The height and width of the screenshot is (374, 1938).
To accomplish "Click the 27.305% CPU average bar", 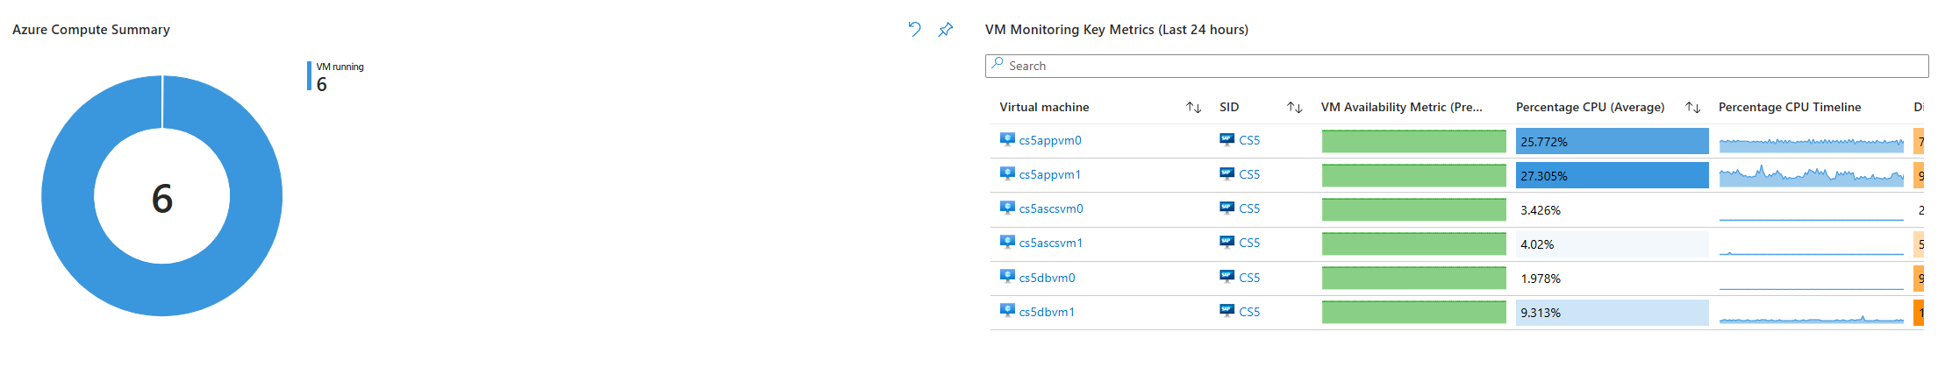I will click(x=1612, y=175).
